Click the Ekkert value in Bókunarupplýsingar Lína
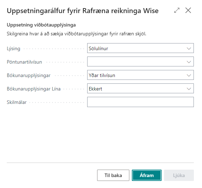 [x=95, y=89]
